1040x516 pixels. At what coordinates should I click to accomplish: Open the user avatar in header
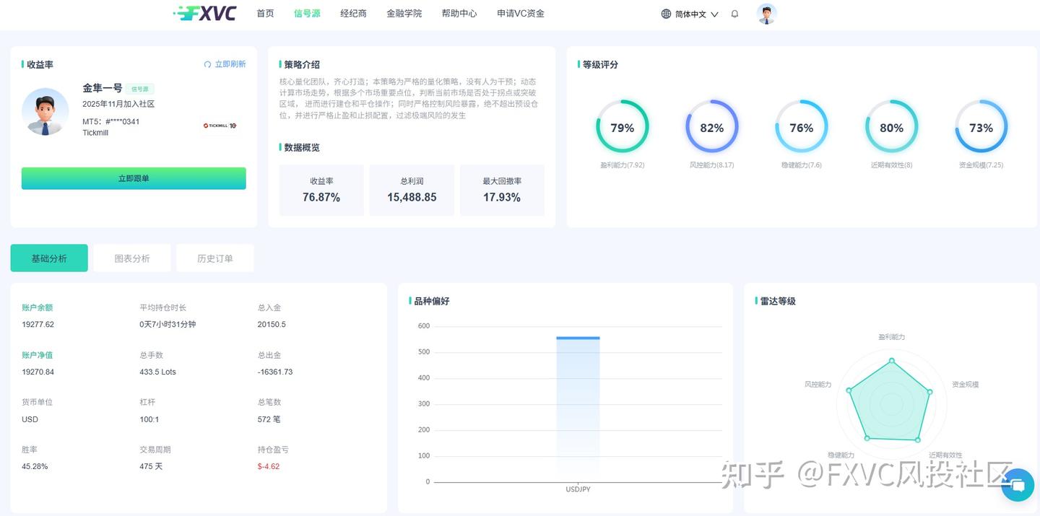(766, 14)
